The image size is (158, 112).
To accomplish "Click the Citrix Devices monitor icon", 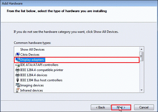I will click(18, 55).
